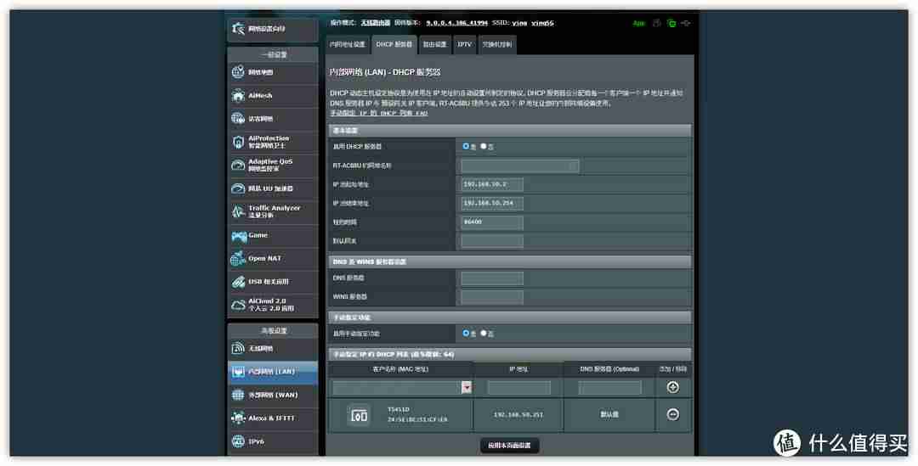Open the manually assigned IP DHCP FAQ link
The height and width of the screenshot is (466, 918).
(x=379, y=113)
